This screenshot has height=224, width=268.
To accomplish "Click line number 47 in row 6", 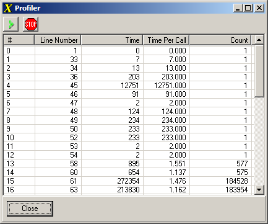I will click(74, 103).
